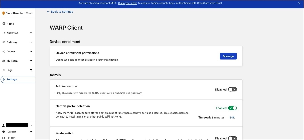This screenshot has width=304, height=140.
Task: Open the user account dropdown arrow
Action: (x=31, y=125)
